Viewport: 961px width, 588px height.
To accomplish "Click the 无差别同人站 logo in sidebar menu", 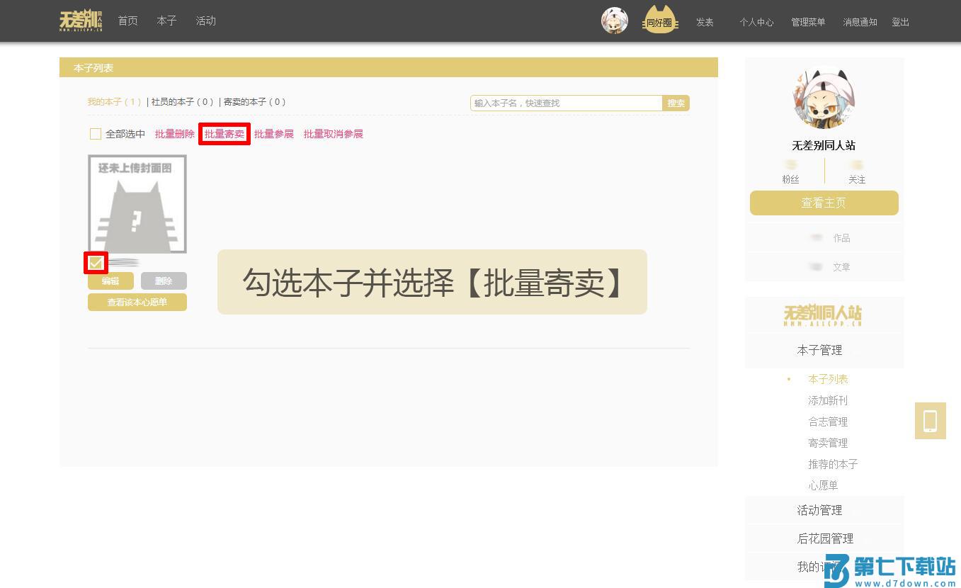I will (x=823, y=315).
